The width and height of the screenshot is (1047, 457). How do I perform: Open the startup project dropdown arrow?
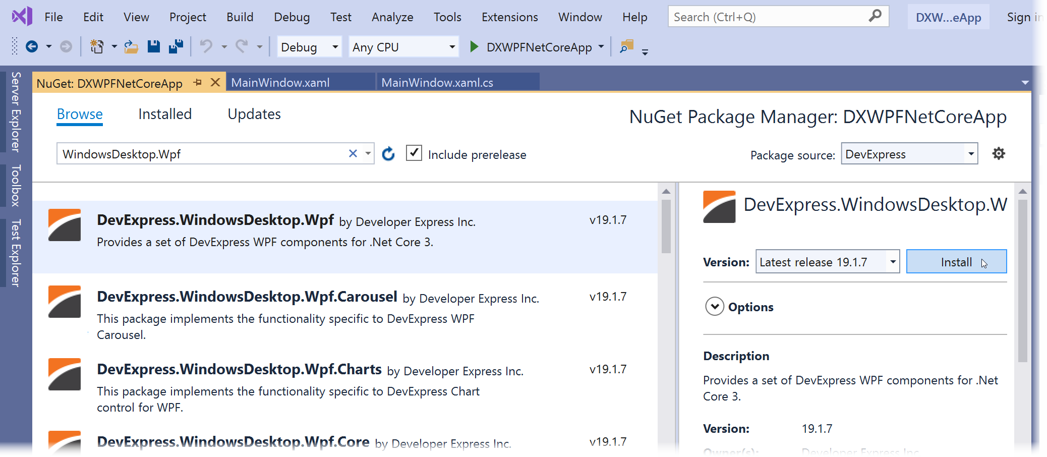point(601,47)
